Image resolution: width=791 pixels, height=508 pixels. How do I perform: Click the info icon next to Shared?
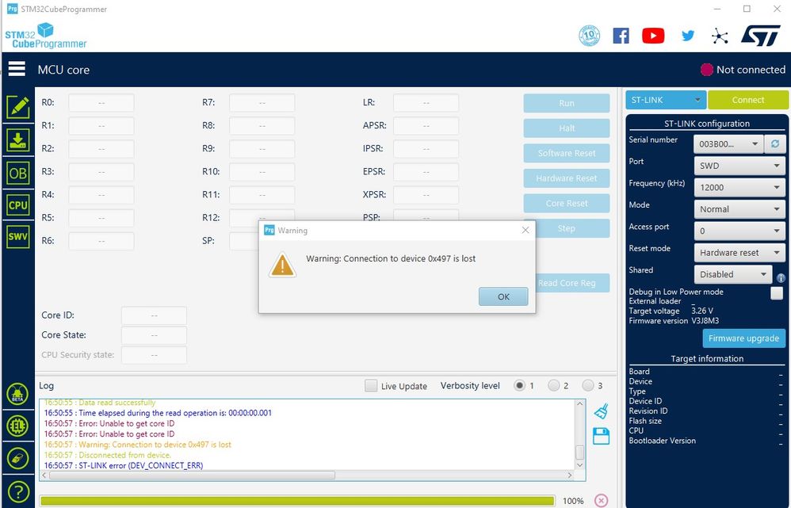click(781, 278)
